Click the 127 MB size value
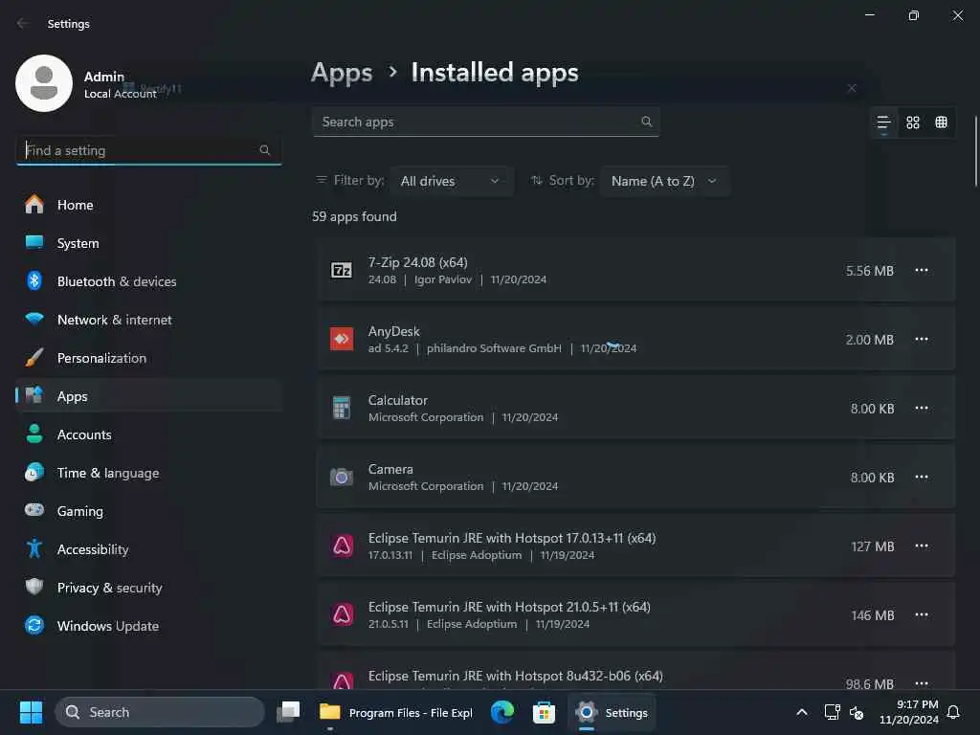The width and height of the screenshot is (980, 735). click(x=873, y=546)
